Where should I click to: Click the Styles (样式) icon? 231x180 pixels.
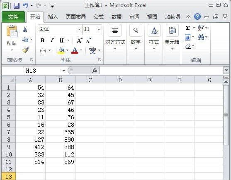pyautogui.click(x=154, y=31)
